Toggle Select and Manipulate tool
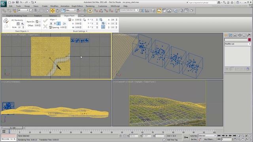Screen dimensions: 253x142 point(85,11)
